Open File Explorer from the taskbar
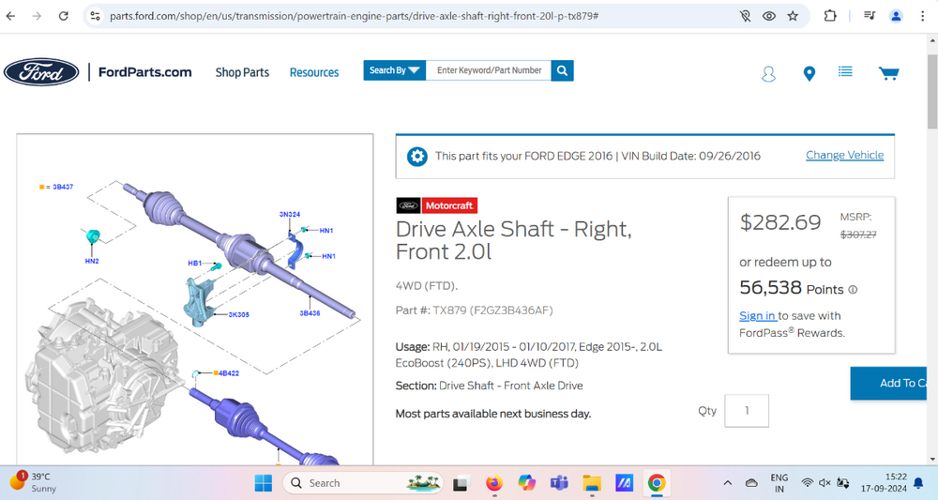The height and width of the screenshot is (500, 938). pyautogui.click(x=592, y=483)
